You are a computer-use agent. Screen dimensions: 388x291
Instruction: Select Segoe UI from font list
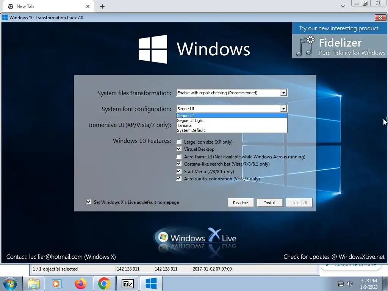click(x=232, y=116)
